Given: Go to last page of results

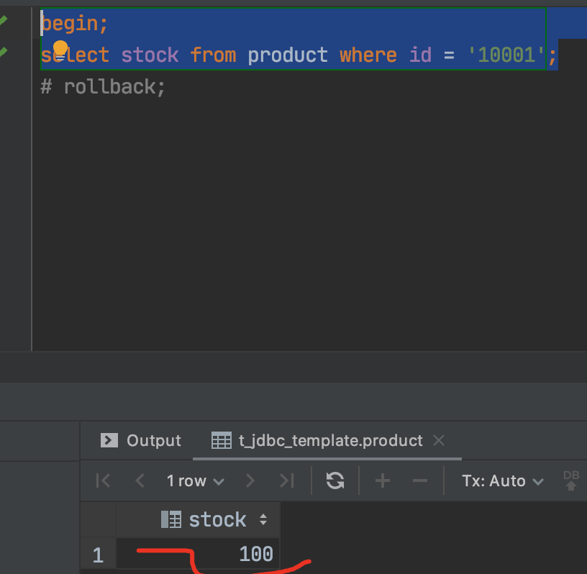Looking at the screenshot, I should coord(286,480).
